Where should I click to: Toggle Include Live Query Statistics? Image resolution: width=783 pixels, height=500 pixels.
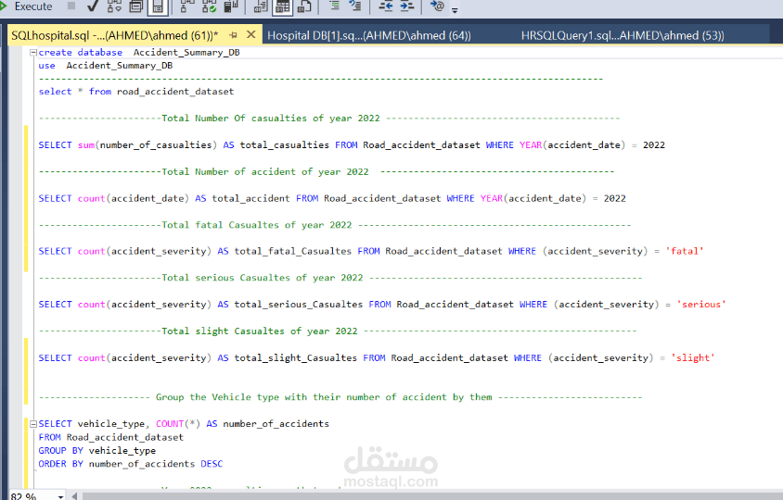pos(210,6)
